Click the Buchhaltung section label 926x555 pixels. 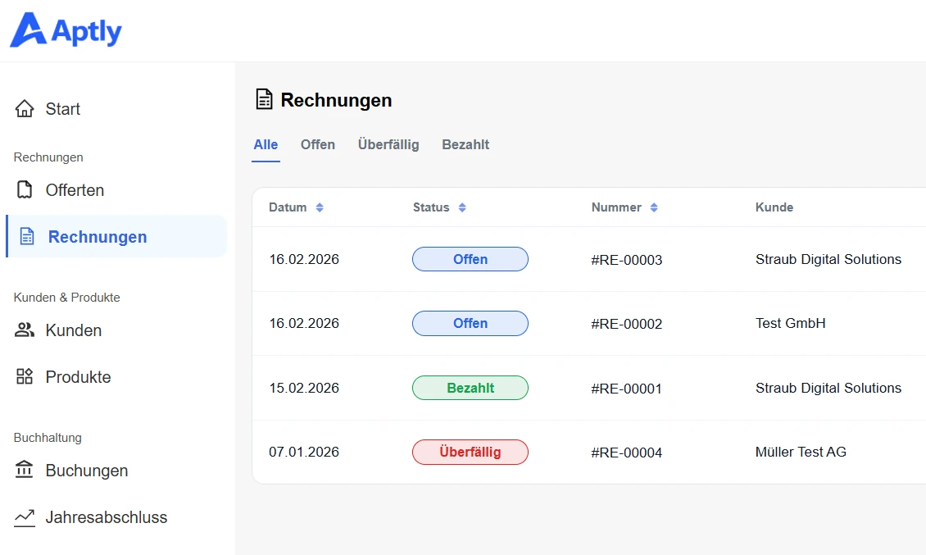48,438
